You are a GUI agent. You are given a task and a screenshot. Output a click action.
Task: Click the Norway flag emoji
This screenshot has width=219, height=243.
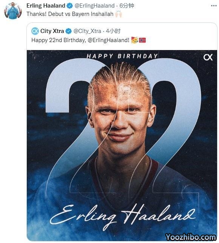(142, 40)
